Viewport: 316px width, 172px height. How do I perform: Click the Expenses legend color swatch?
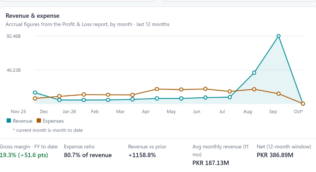(x=39, y=121)
